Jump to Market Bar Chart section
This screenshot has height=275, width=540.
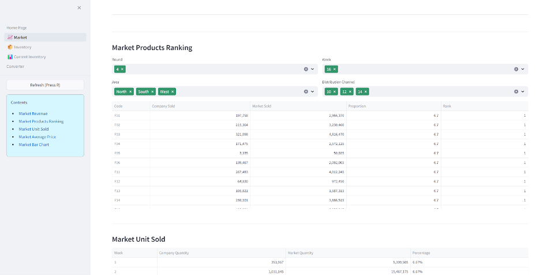tap(33, 145)
